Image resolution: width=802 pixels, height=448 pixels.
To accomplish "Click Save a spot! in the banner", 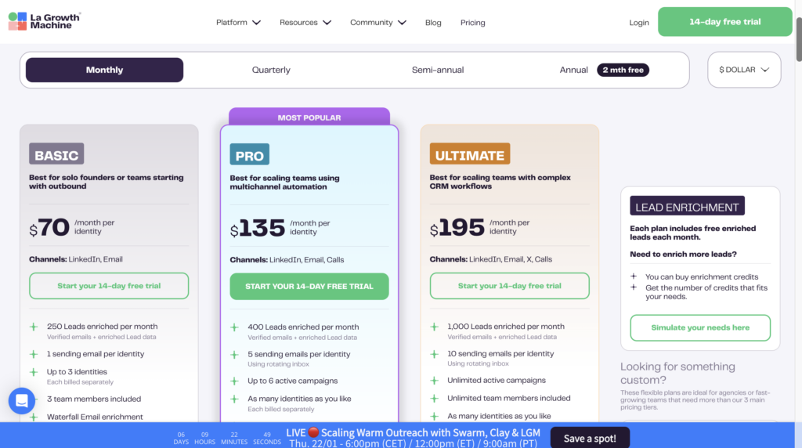I will coord(590,439).
